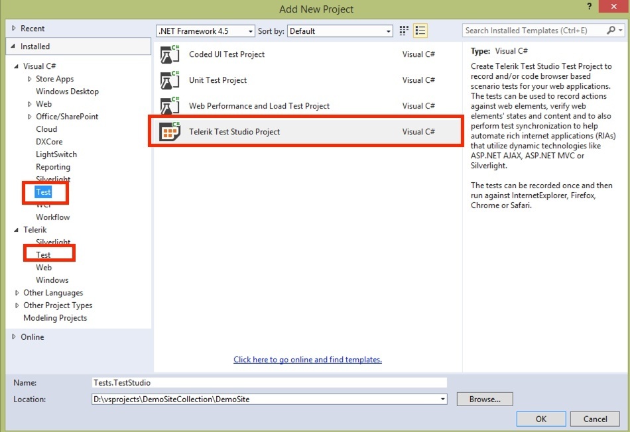Expand the Recent section

click(x=14, y=28)
